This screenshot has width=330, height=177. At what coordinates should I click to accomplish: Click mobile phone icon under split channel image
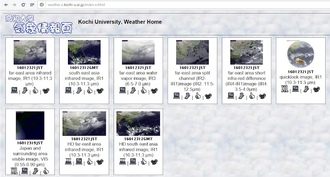point(187,96)
